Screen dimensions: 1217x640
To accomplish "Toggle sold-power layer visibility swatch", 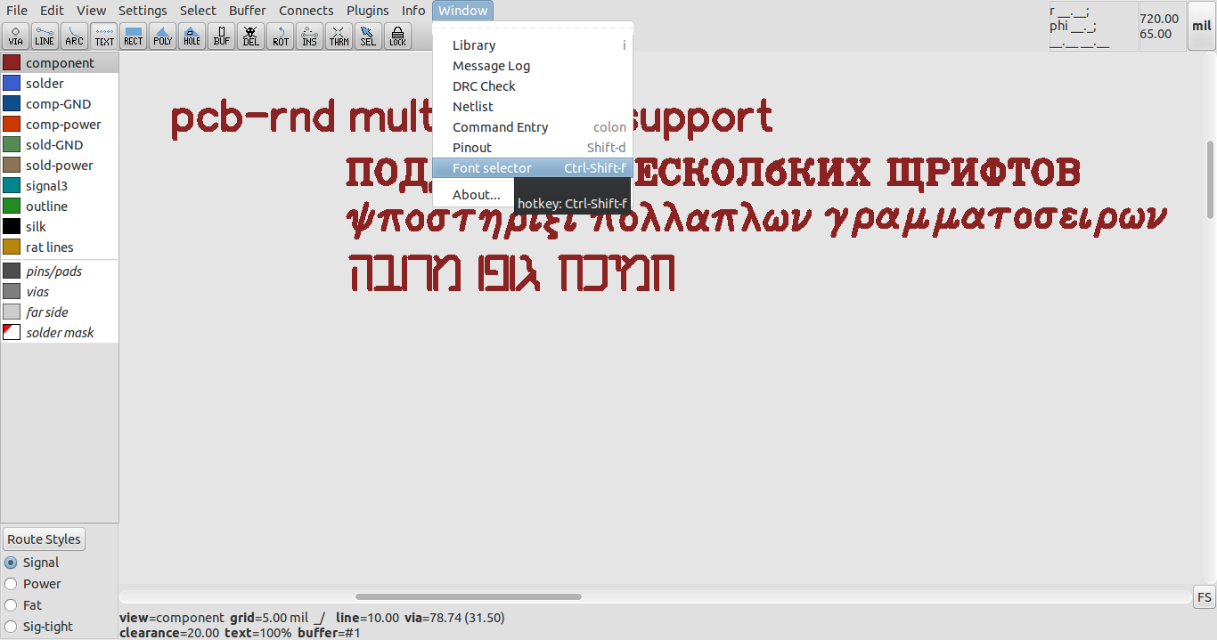I will 12,166.
